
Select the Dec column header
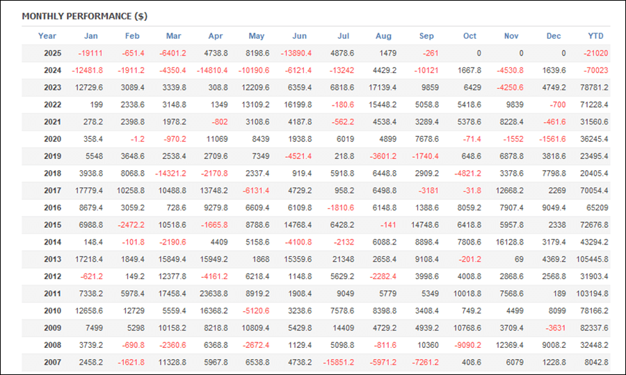(x=554, y=36)
